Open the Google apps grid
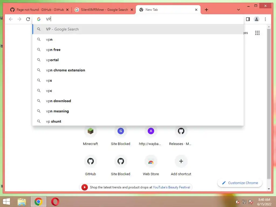Viewport: 276px width, 207px height. (x=257, y=33)
